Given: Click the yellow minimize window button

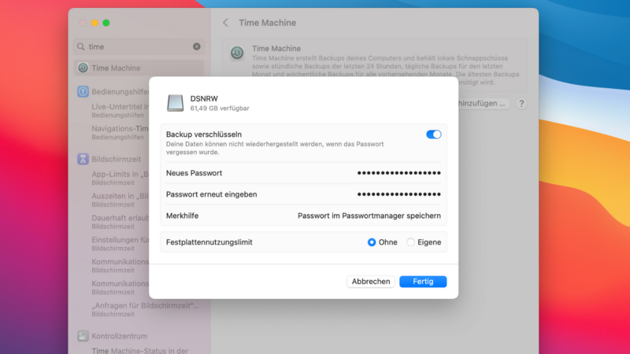Looking at the screenshot, I should point(94,23).
